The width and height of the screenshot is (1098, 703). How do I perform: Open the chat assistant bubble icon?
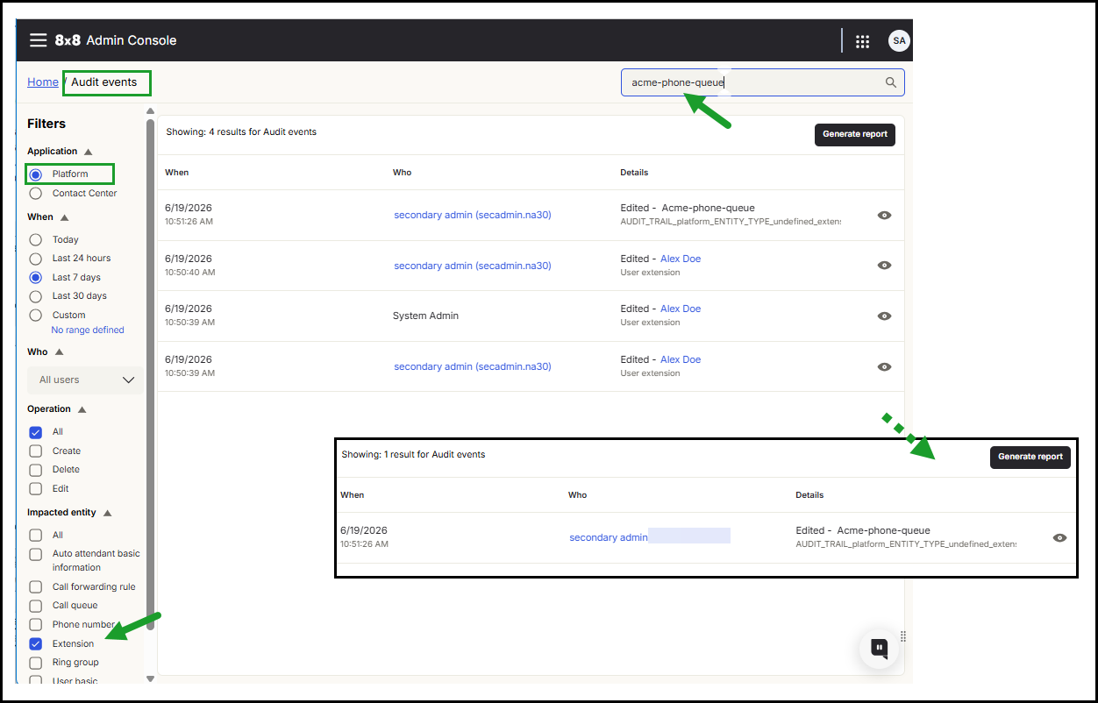(880, 649)
